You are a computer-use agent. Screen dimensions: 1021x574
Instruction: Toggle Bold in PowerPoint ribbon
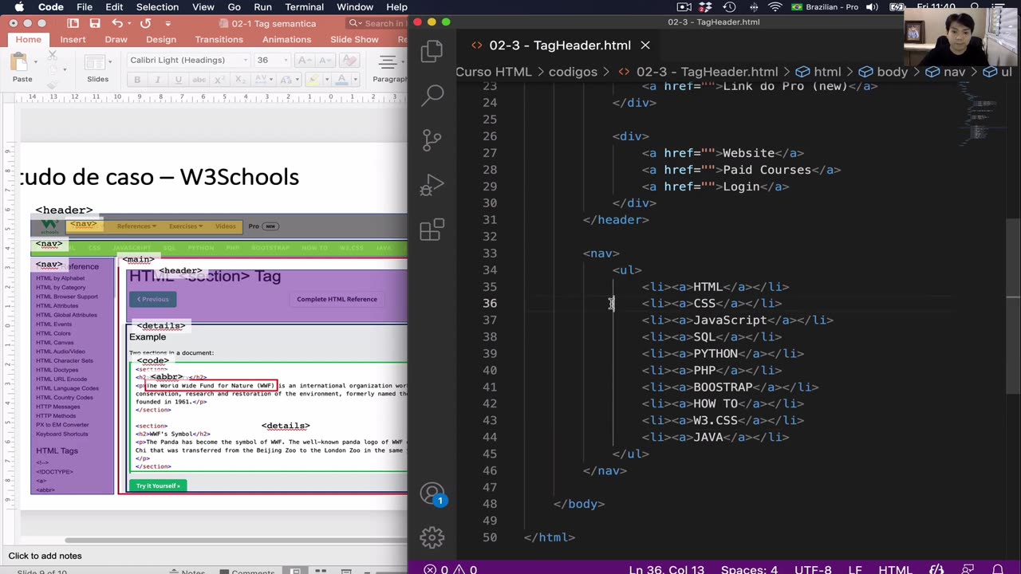pyautogui.click(x=137, y=79)
